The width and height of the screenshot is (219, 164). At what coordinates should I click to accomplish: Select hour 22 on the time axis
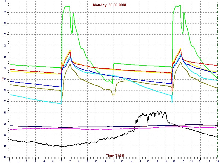pos(200,161)
